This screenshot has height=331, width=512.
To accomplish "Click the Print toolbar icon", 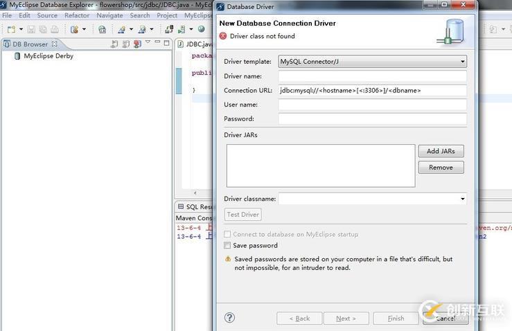I will [x=55, y=29].
